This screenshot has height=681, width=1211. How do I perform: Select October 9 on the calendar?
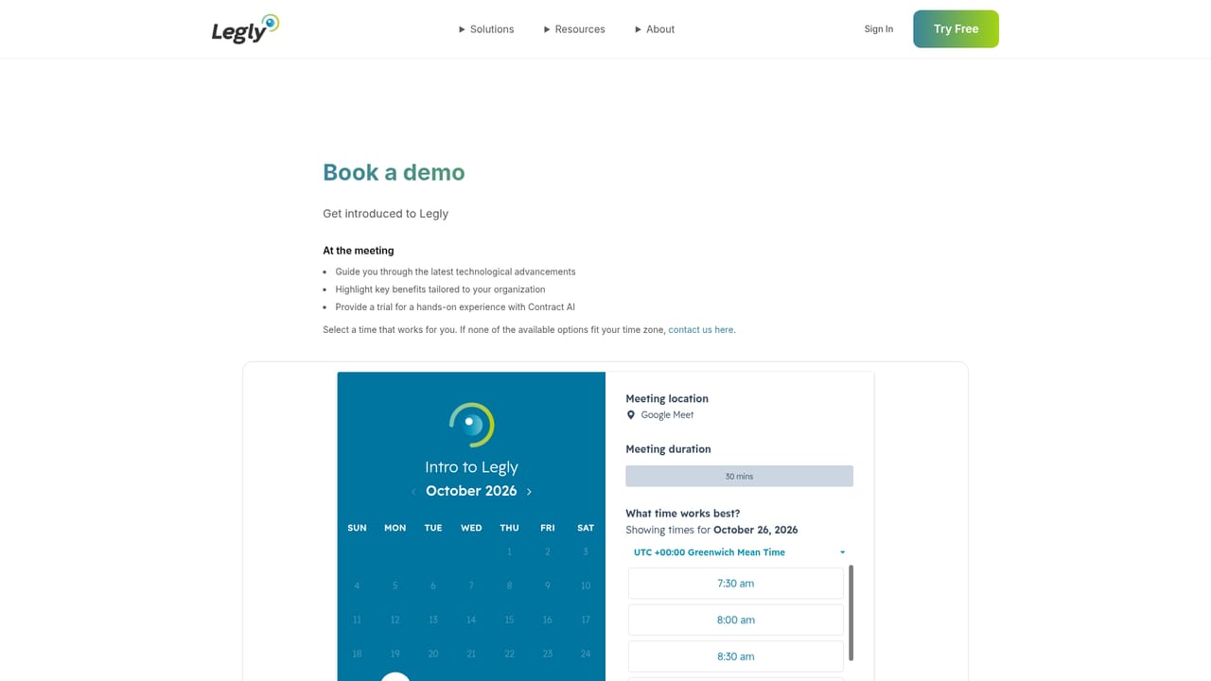click(547, 585)
